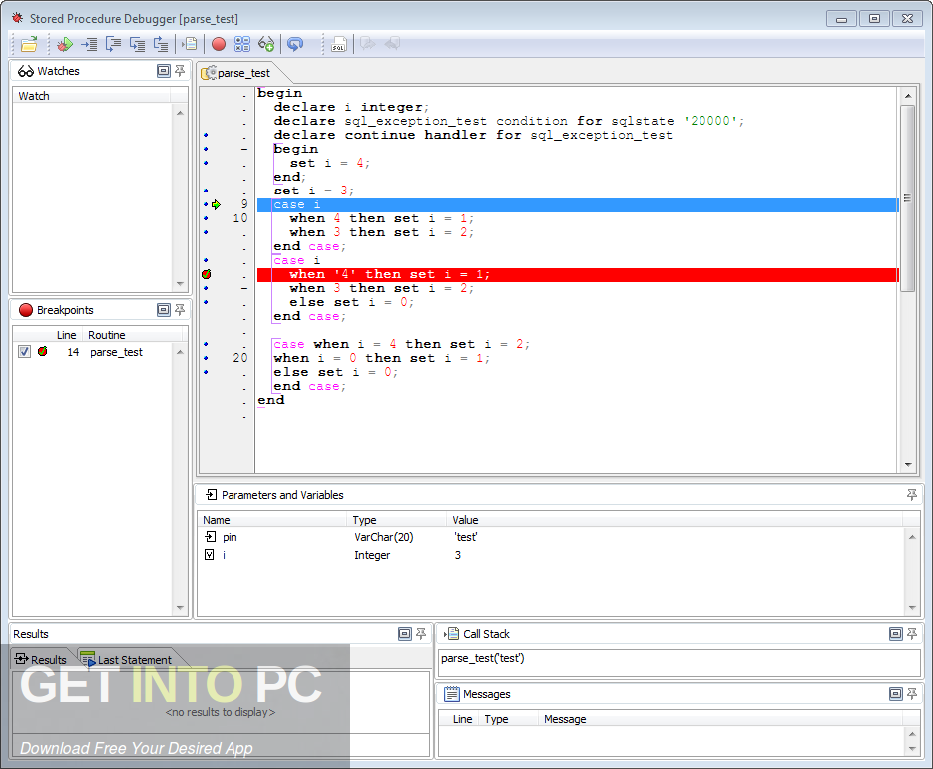Uncheck the line 14 breakpoint checkbox
The image size is (933, 769).
24,351
